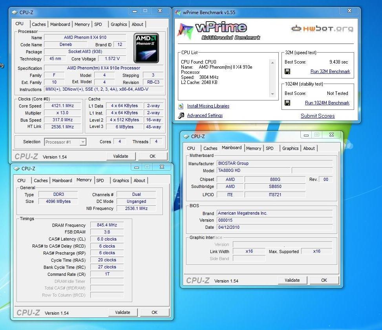Open the Processor #1 selection dropdown
Image resolution: width=382 pixels, height=330 pixels.
83,142
